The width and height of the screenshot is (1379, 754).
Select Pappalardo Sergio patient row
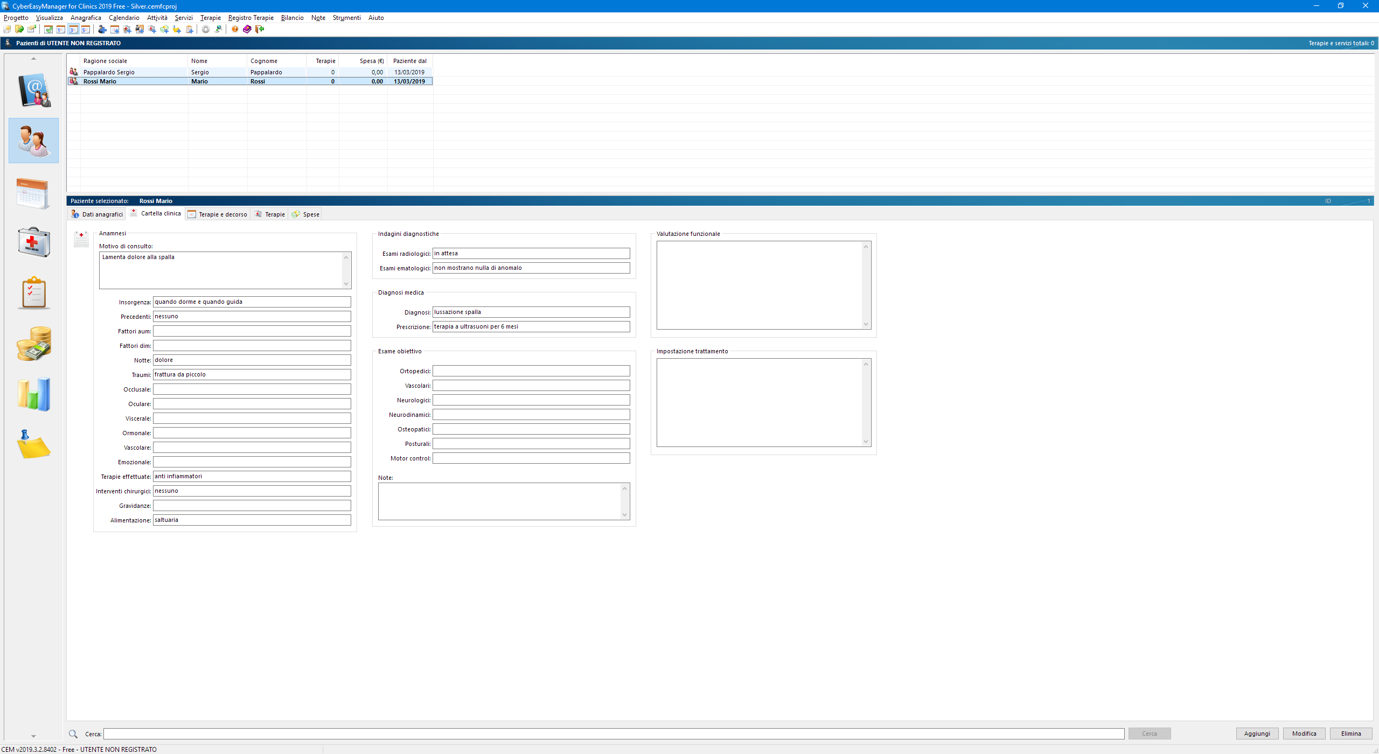coord(250,72)
